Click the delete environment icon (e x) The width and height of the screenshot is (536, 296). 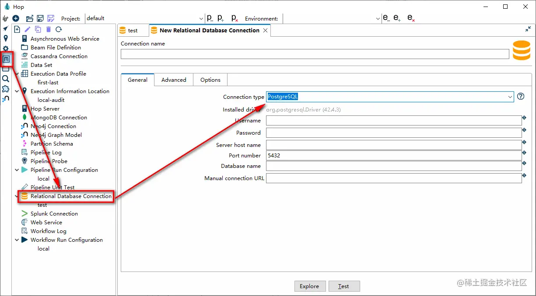(x=411, y=18)
